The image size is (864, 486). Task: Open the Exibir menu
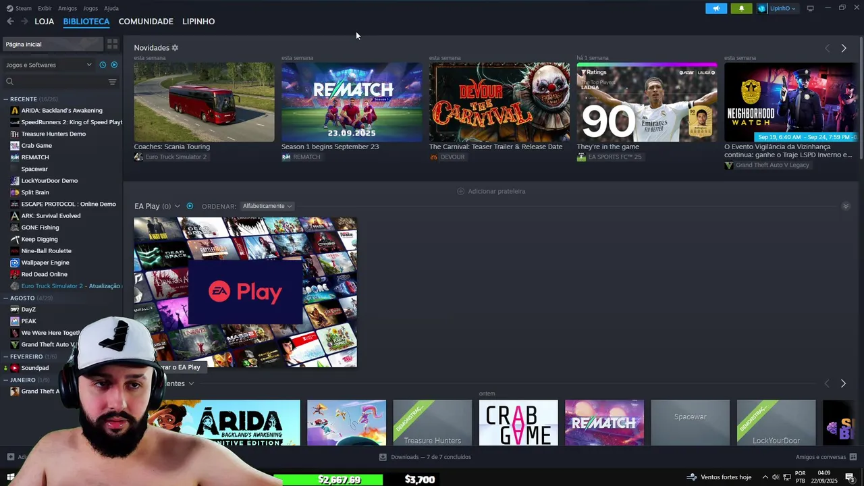click(x=45, y=8)
